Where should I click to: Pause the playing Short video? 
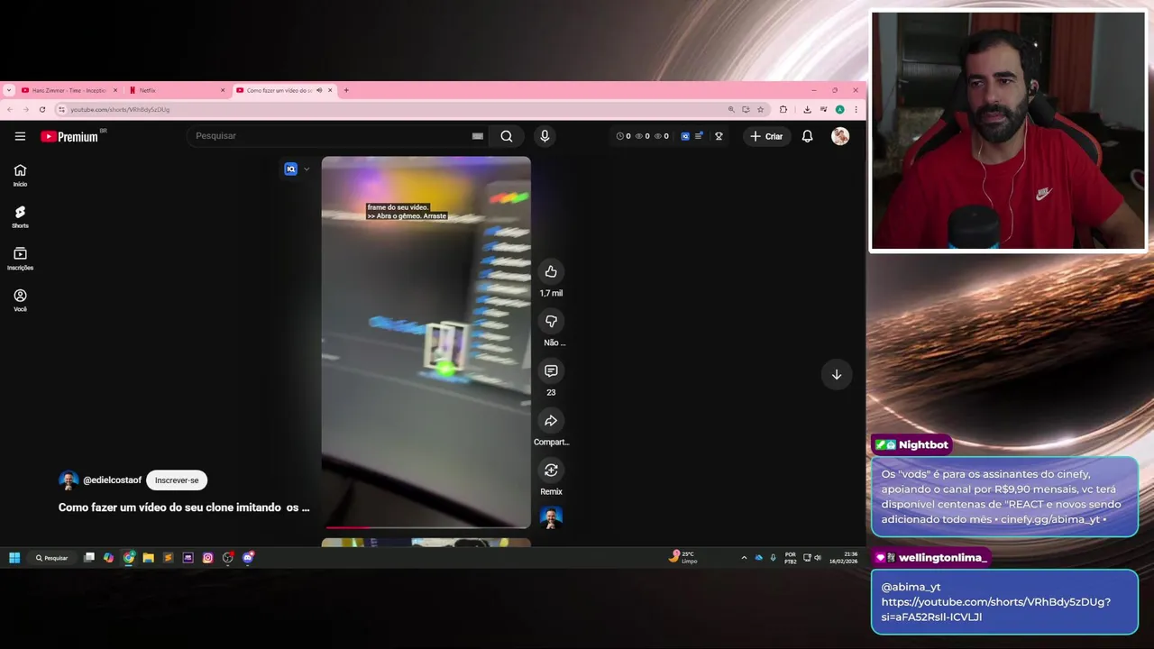(426, 343)
